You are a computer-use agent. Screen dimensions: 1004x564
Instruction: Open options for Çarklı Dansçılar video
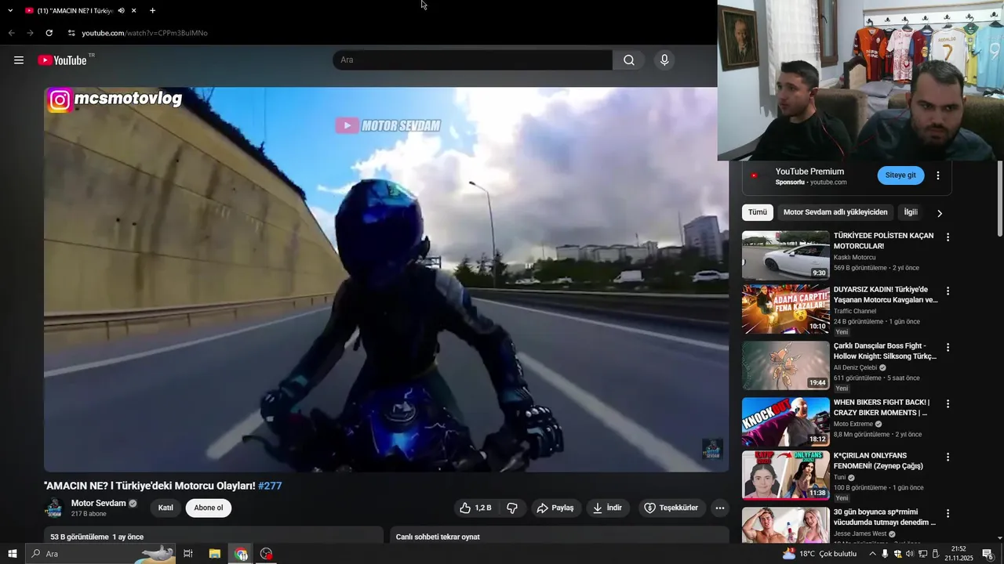pyautogui.click(x=948, y=347)
